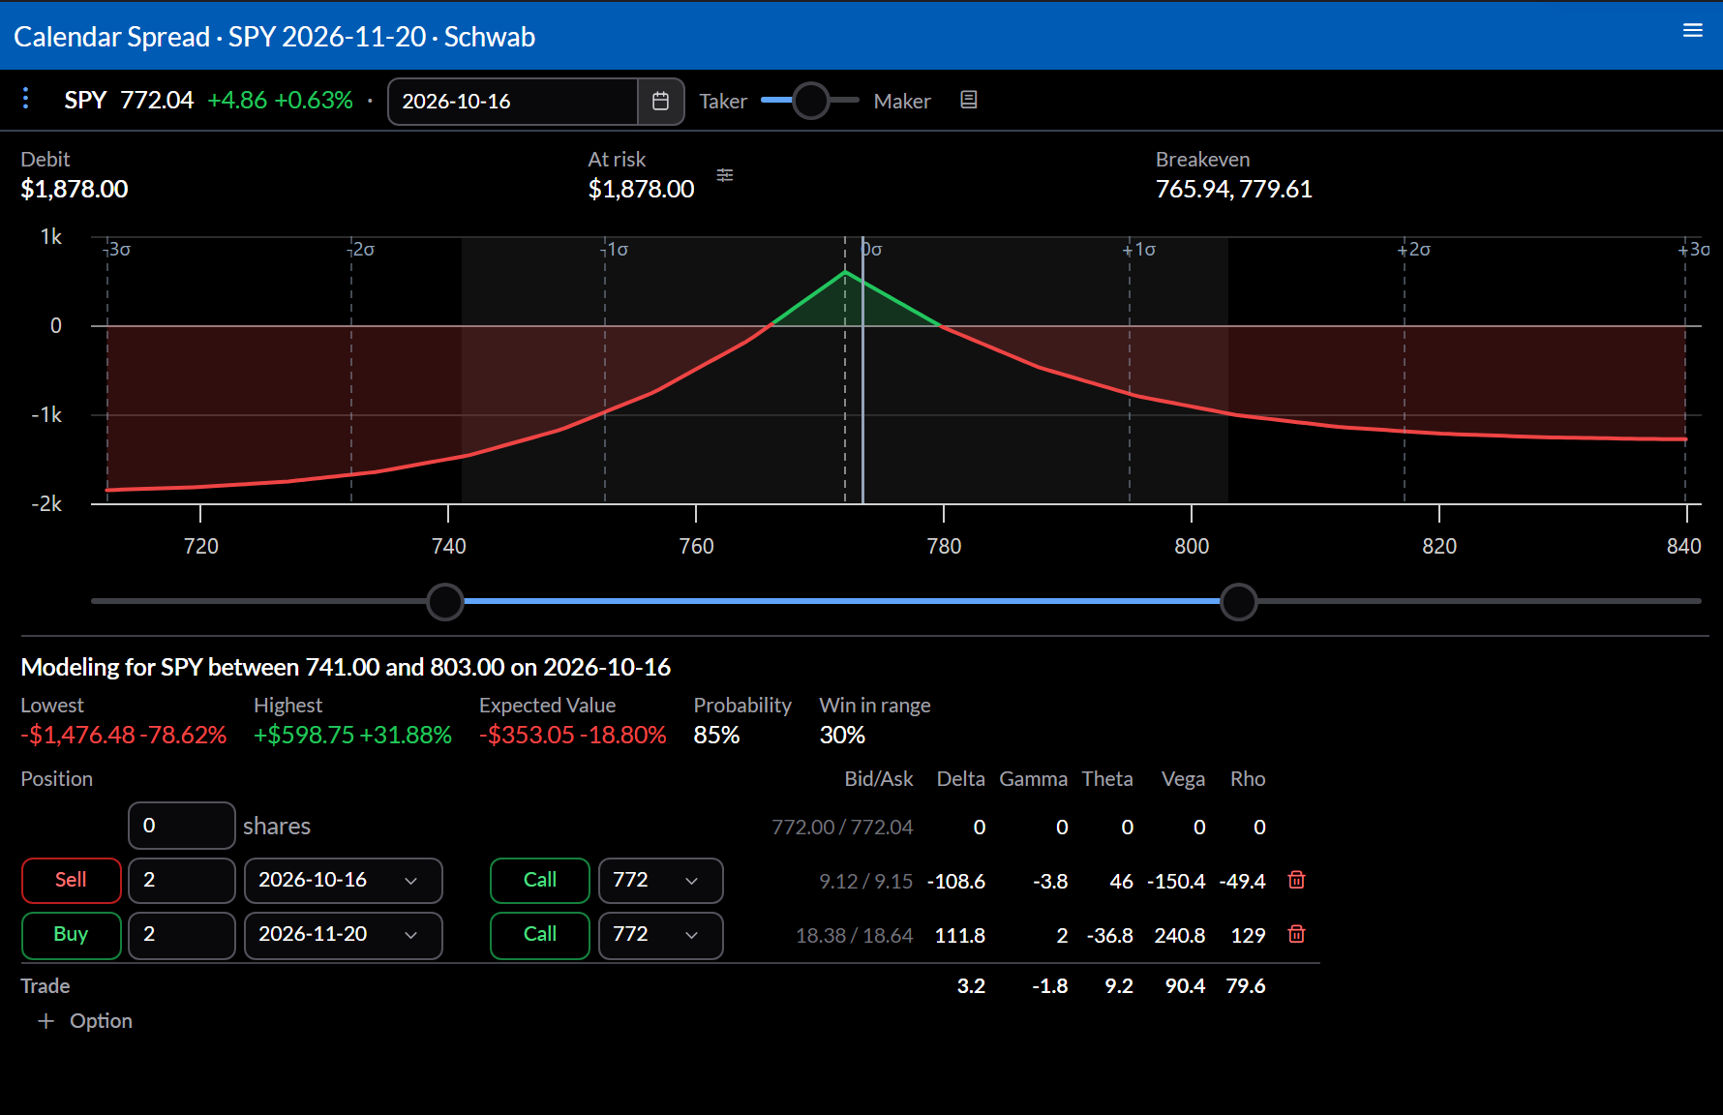The image size is (1723, 1115).
Task: Open the calendar date picker icon
Action: coord(661,102)
